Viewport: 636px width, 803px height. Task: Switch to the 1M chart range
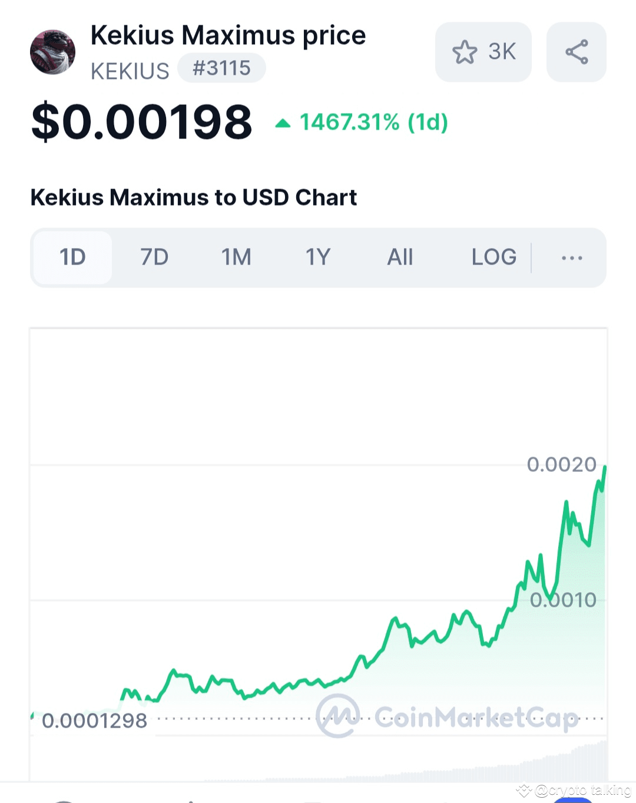pos(236,257)
